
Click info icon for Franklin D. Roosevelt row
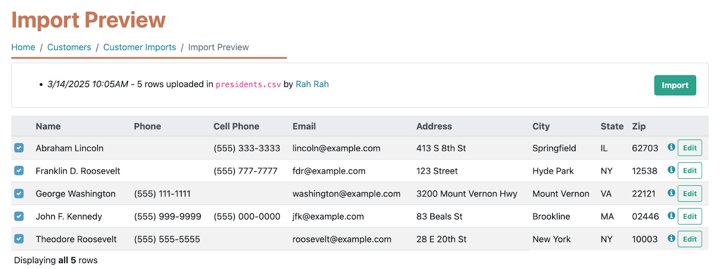[x=671, y=170]
